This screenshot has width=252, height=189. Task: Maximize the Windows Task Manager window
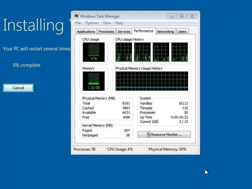[x=182, y=16]
